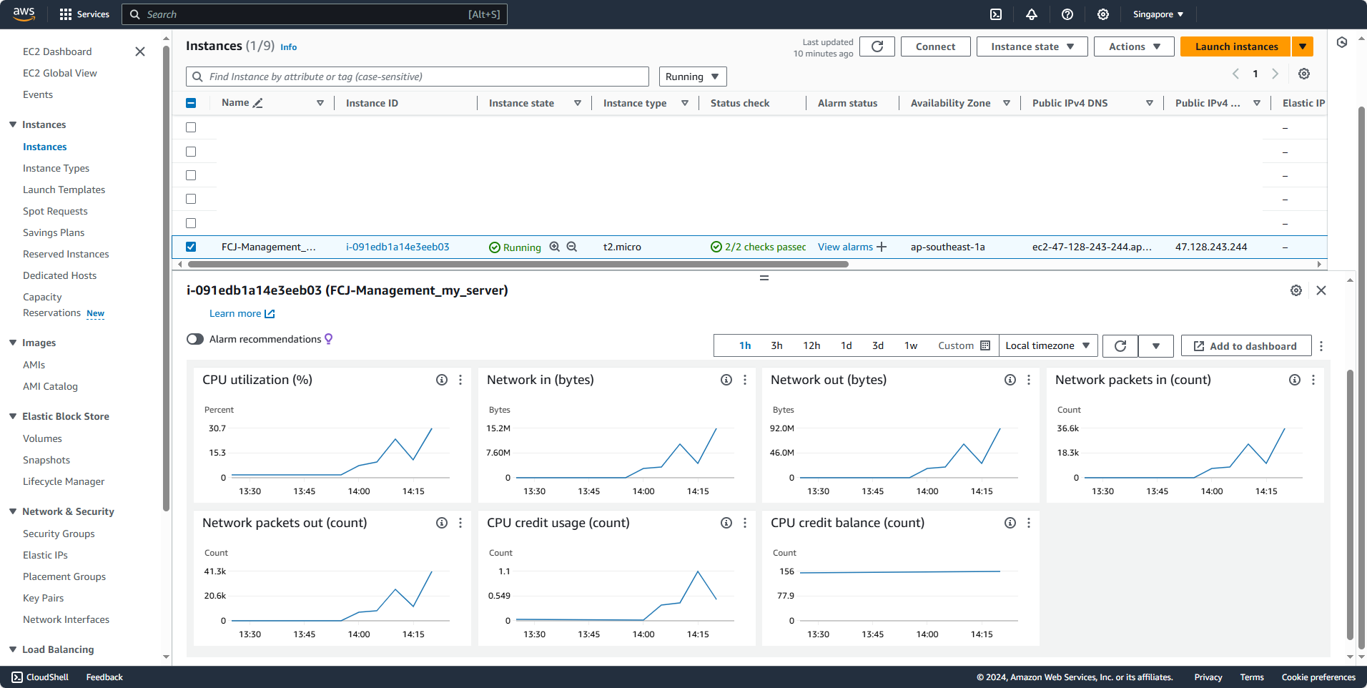Screen dimensions: 1367x688
Task: Open table preferences gear icon
Action: (1304, 74)
